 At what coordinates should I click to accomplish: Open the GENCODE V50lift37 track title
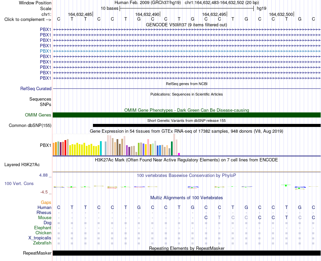187,25
